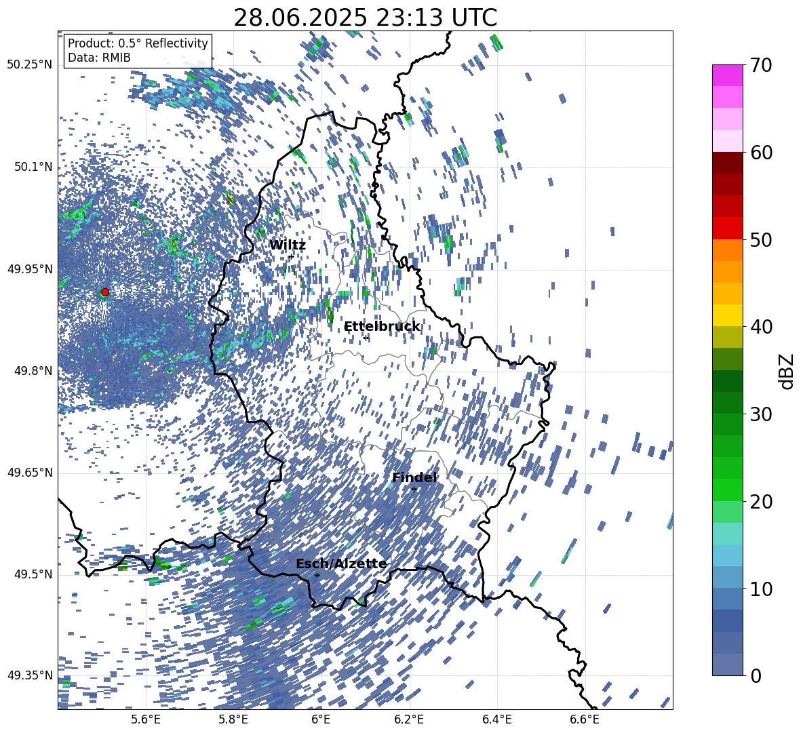Image resolution: width=803 pixels, height=733 pixels.
Task: Click the 6°E longitude label
Action: click(x=321, y=719)
